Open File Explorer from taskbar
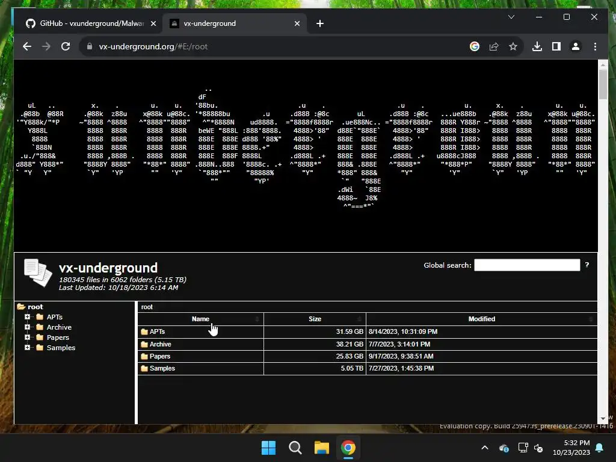The height and width of the screenshot is (462, 616). point(322,448)
